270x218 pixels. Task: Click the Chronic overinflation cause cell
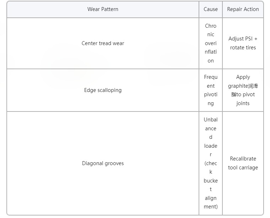click(x=211, y=43)
